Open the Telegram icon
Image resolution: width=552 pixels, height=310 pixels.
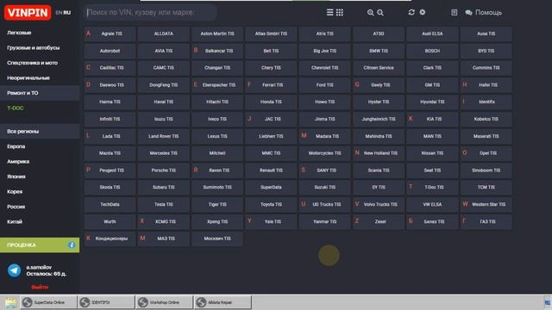click(x=15, y=270)
